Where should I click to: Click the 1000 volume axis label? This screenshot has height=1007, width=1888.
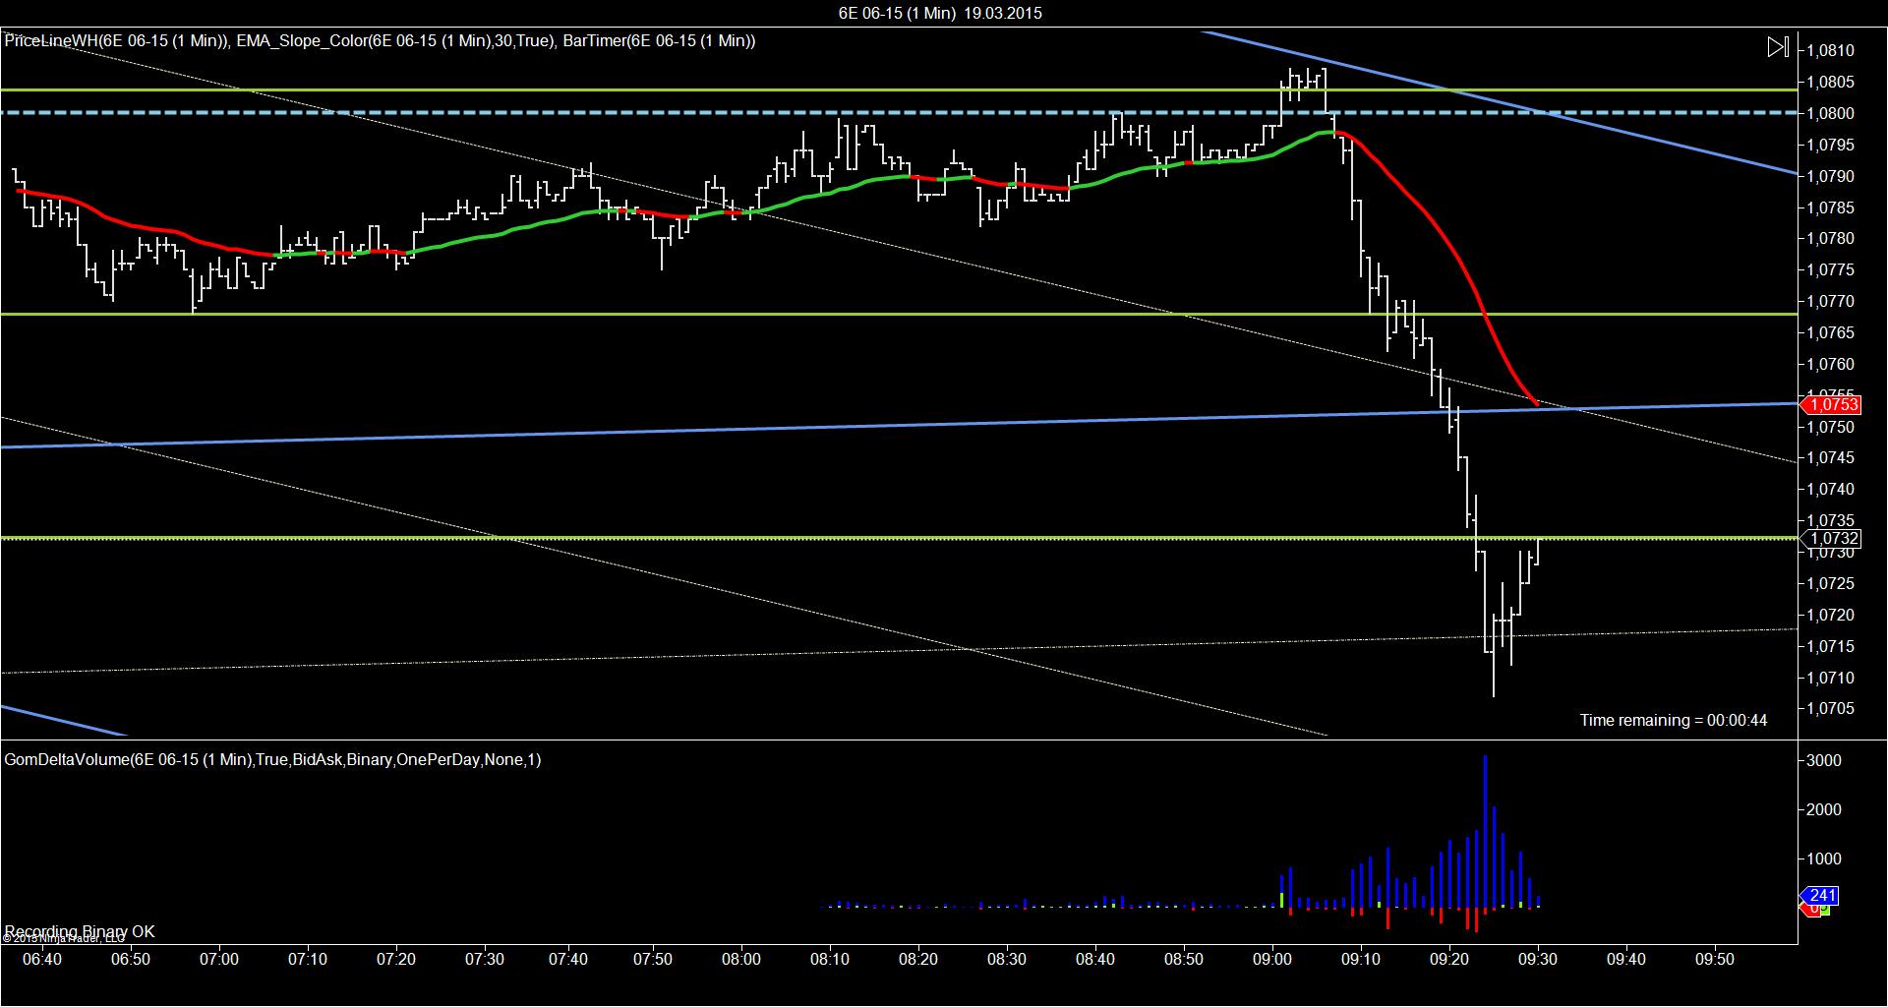pos(1824,859)
